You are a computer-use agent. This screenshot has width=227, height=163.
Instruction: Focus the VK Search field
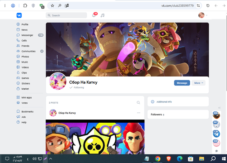(x=66, y=15)
